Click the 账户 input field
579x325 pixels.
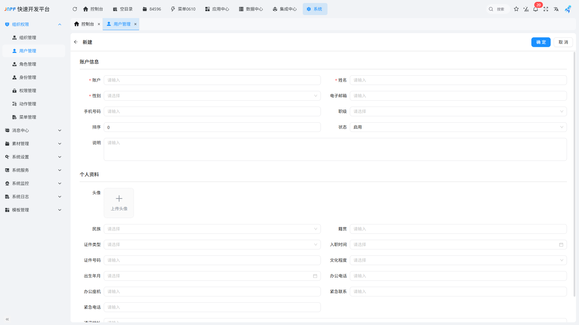pos(212,80)
